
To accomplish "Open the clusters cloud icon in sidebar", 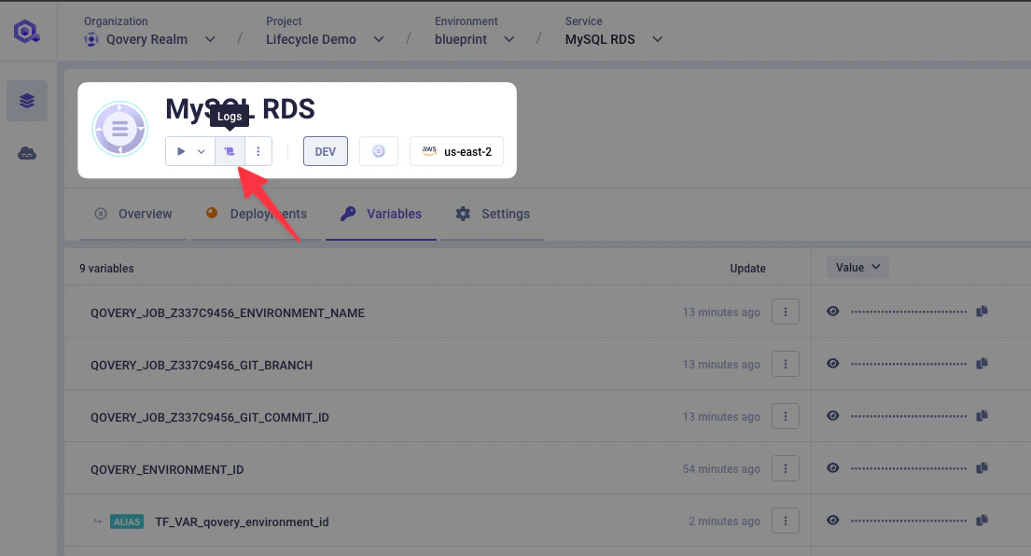I will (x=26, y=152).
